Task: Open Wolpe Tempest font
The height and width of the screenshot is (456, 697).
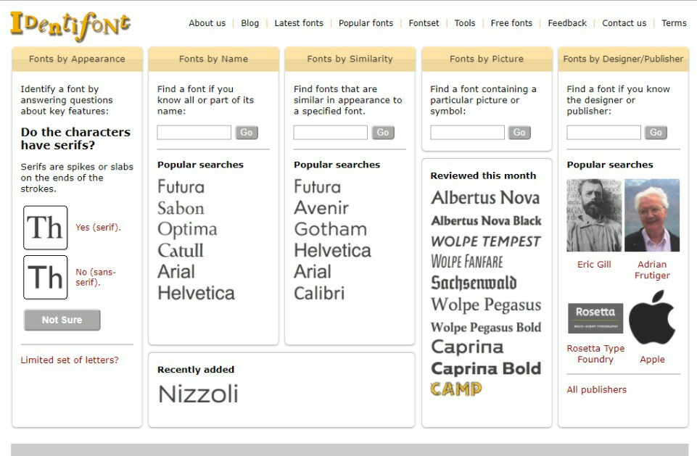Action: click(x=485, y=241)
